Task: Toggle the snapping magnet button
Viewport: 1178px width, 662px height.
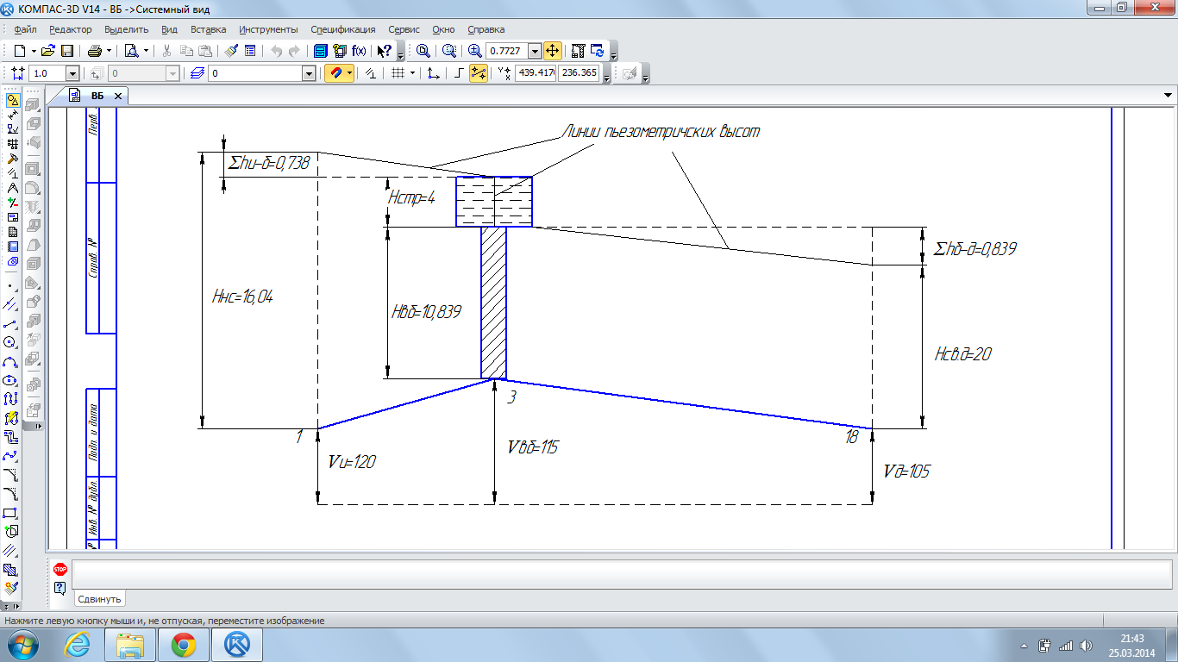Action: click(335, 74)
